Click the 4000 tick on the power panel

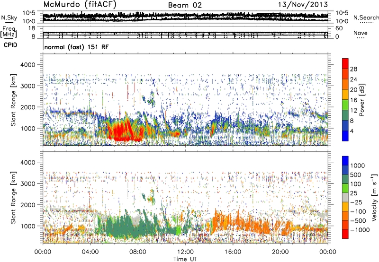27,65
